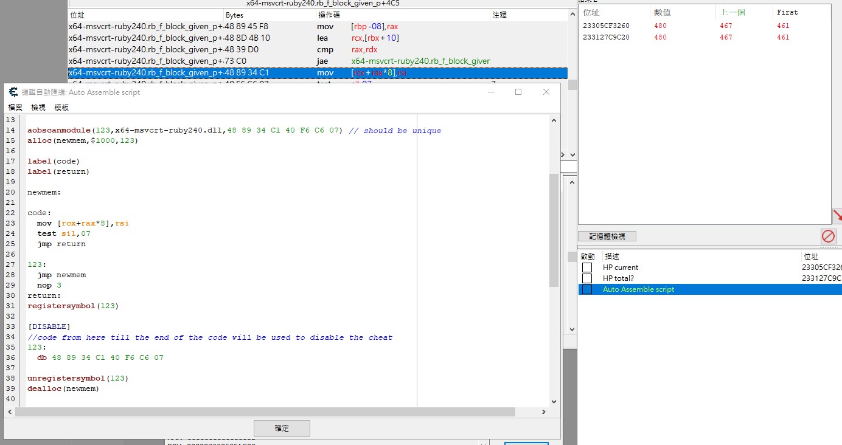Select address 23305CF3260 in the results list
Image resolution: width=842 pixels, height=445 pixels.
(606, 26)
